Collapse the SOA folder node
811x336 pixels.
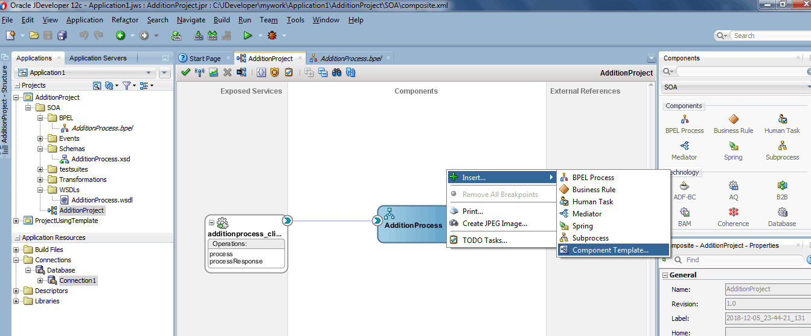coord(28,108)
